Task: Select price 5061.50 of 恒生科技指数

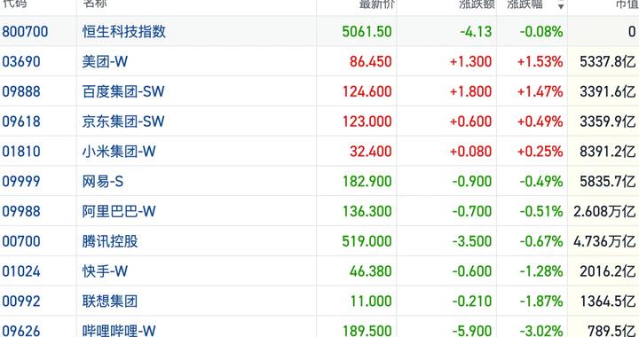Action: point(367,31)
